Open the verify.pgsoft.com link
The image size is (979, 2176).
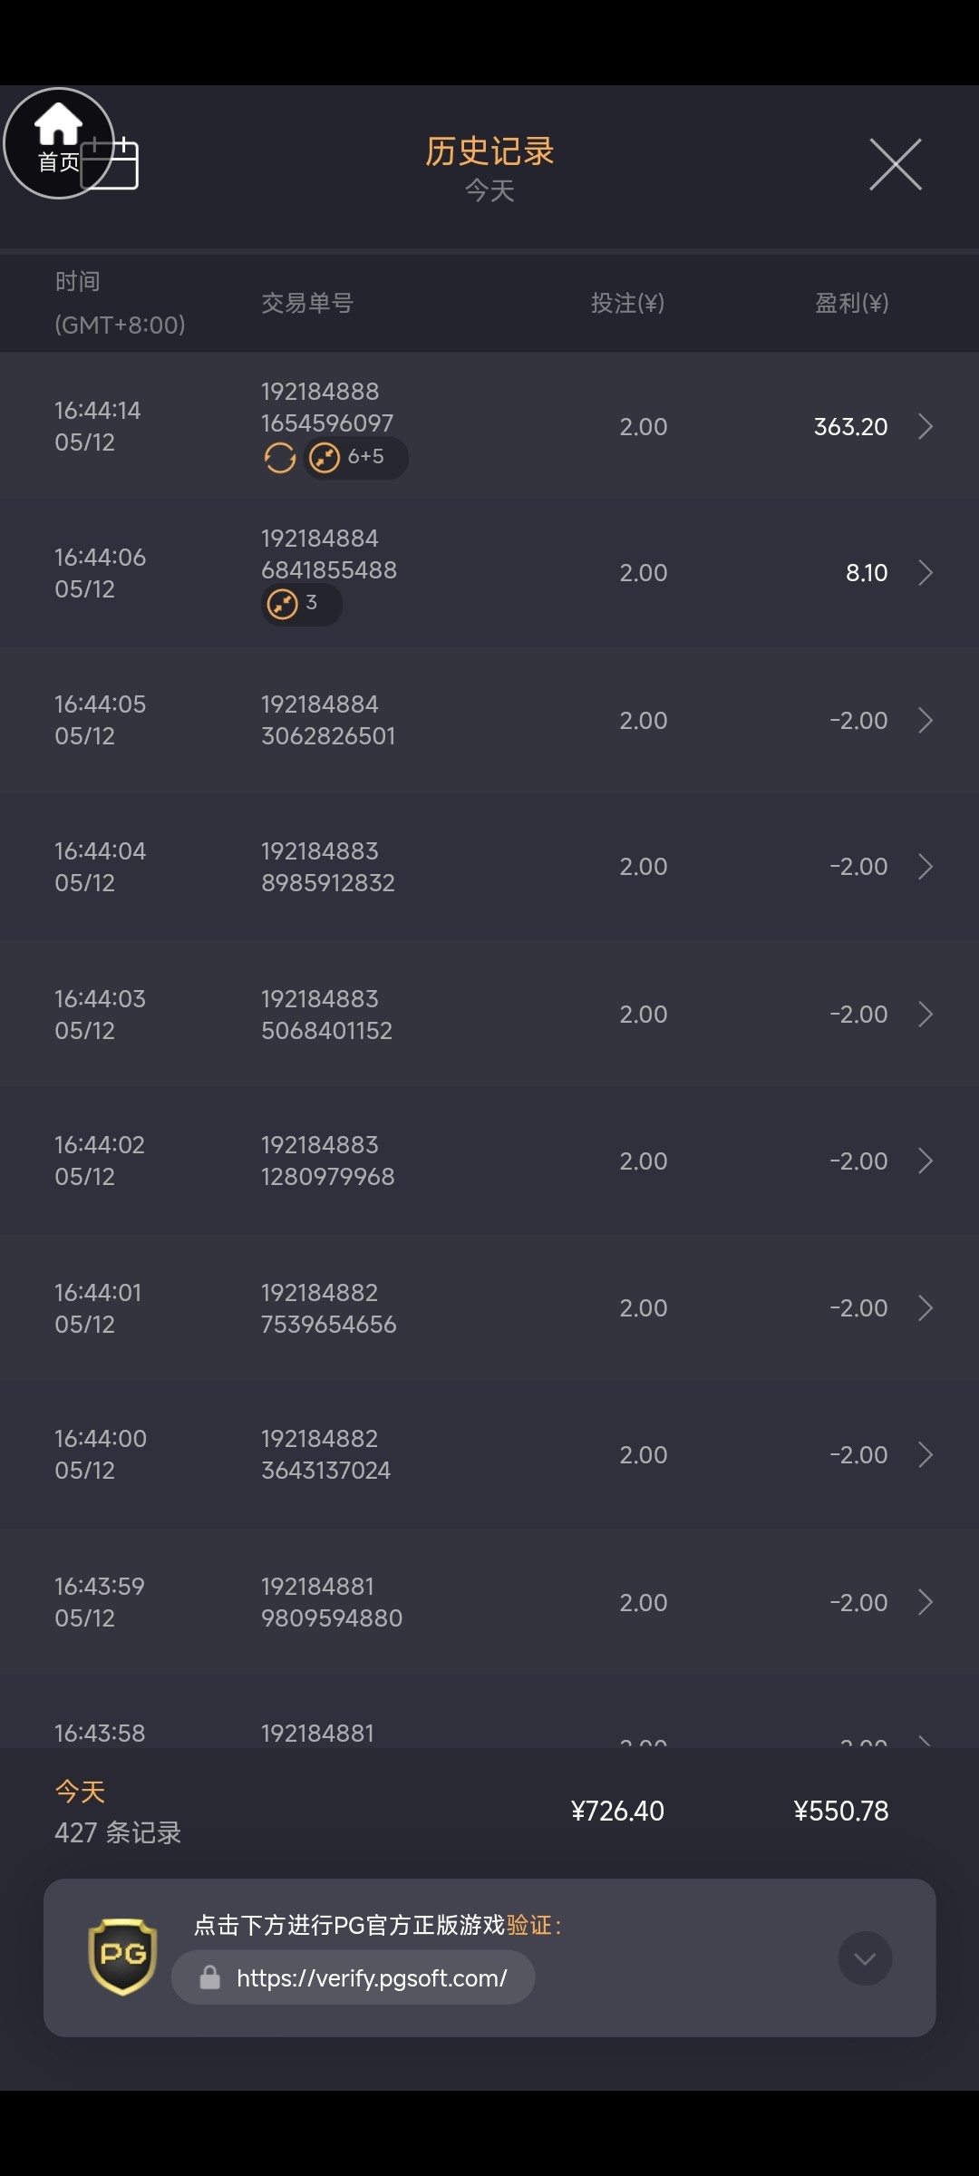pos(372,1977)
